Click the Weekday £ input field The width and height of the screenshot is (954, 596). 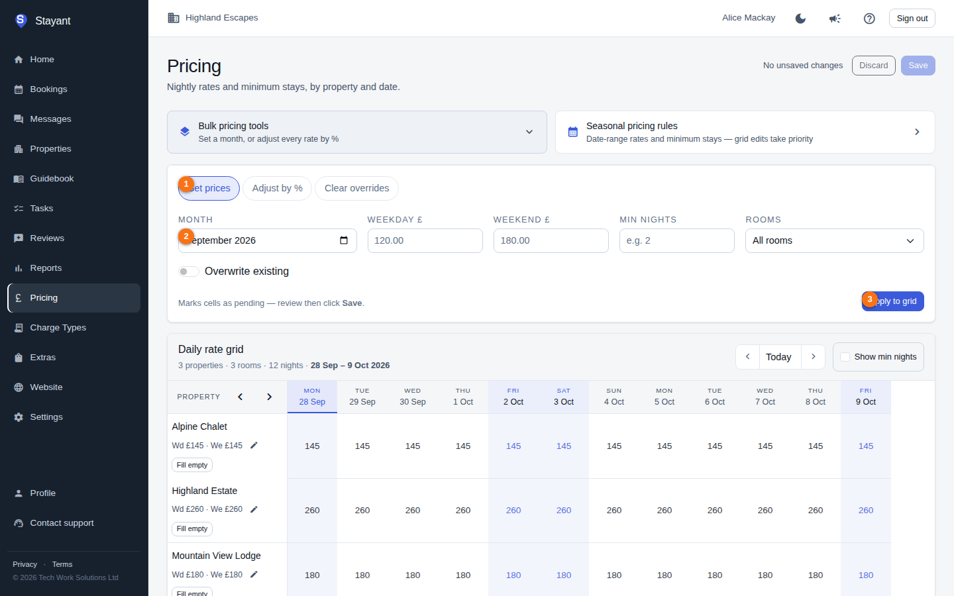(x=425, y=240)
